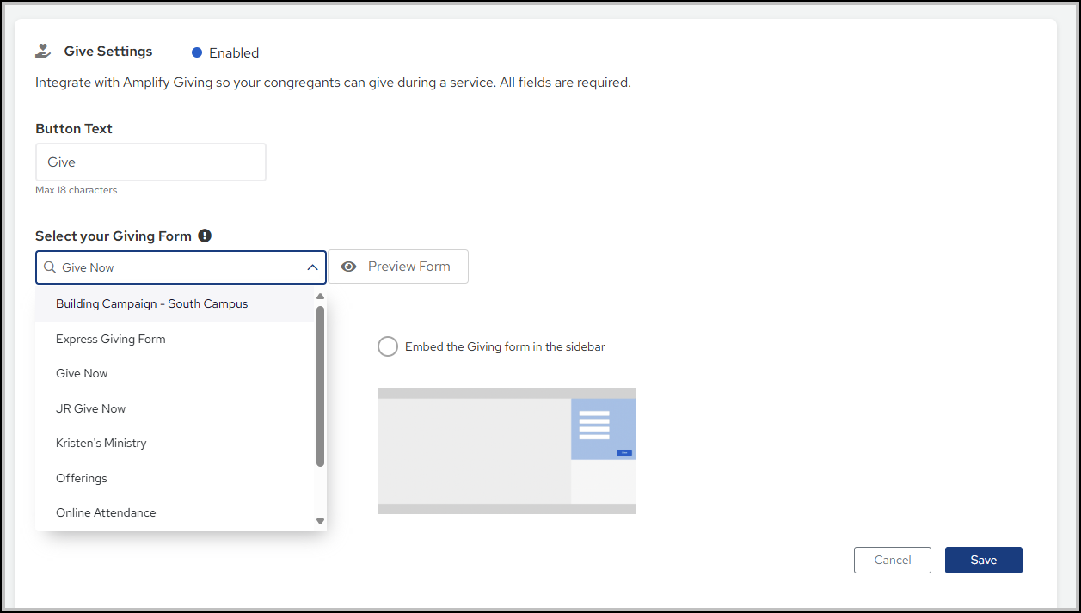Click the Giving Form info icon
Image resolution: width=1081 pixels, height=613 pixels.
[205, 236]
